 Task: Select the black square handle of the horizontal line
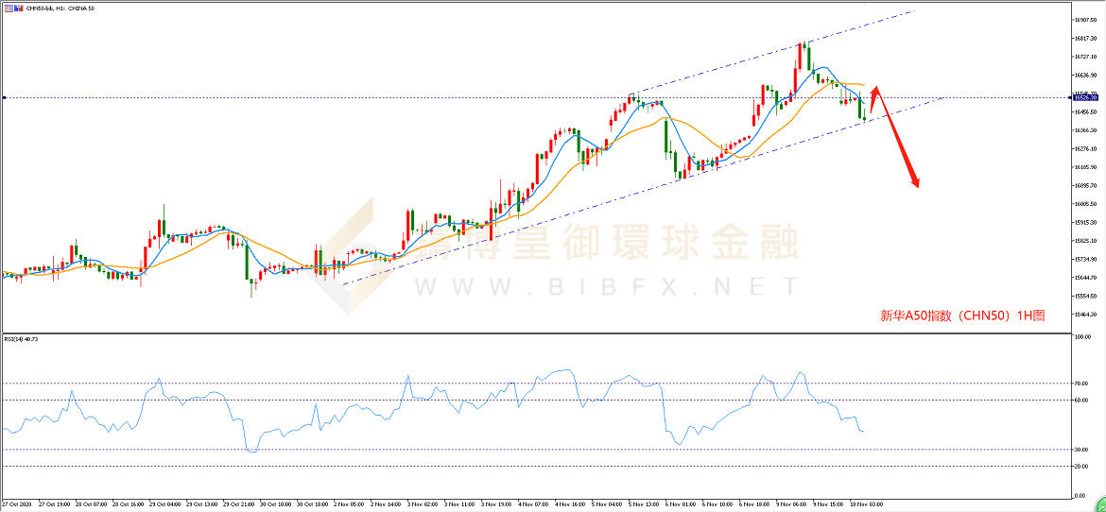[4, 97]
